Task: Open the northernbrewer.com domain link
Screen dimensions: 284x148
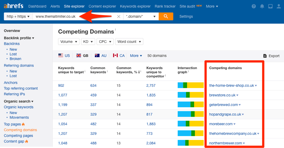Action: tap(226, 143)
